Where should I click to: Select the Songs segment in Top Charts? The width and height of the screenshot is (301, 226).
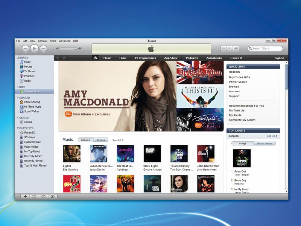243,144
